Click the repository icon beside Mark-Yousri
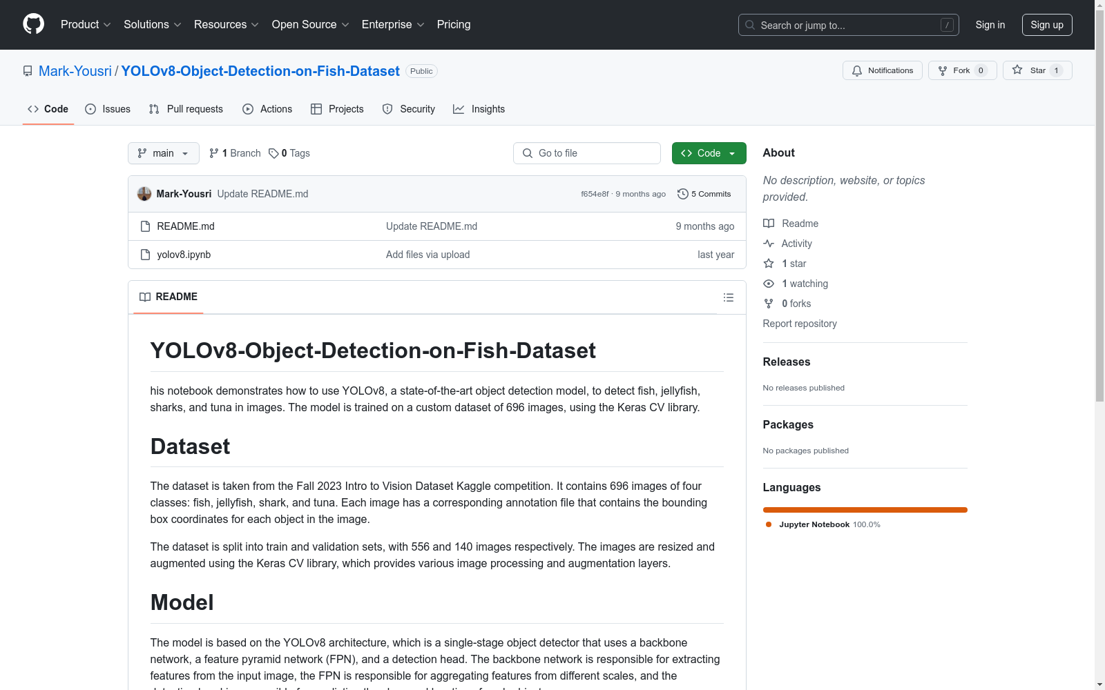Image resolution: width=1105 pixels, height=690 pixels. pyautogui.click(x=28, y=71)
